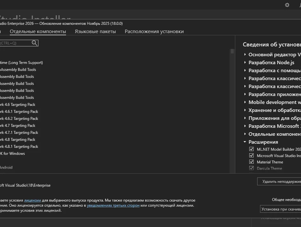Click the component search input field
The width and height of the screenshot is (301, 227).
tap(15, 43)
